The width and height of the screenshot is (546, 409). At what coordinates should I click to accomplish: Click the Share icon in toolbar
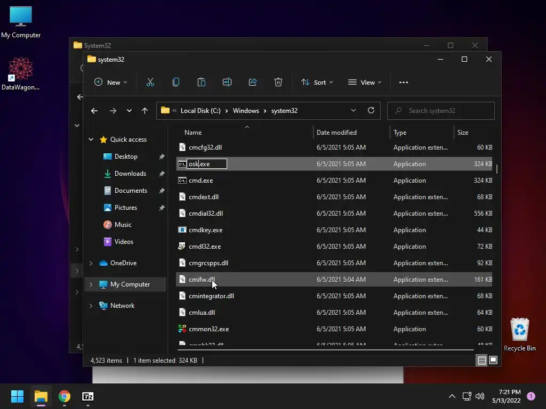[252, 83]
